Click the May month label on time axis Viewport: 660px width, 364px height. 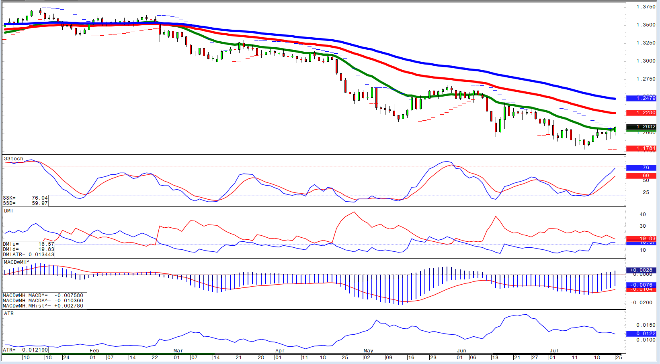point(369,351)
